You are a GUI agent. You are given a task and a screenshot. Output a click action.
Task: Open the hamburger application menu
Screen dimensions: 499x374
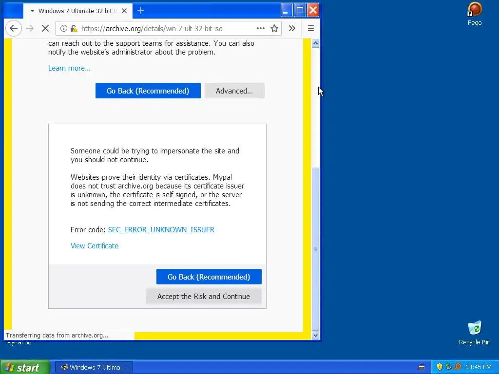pos(311,28)
